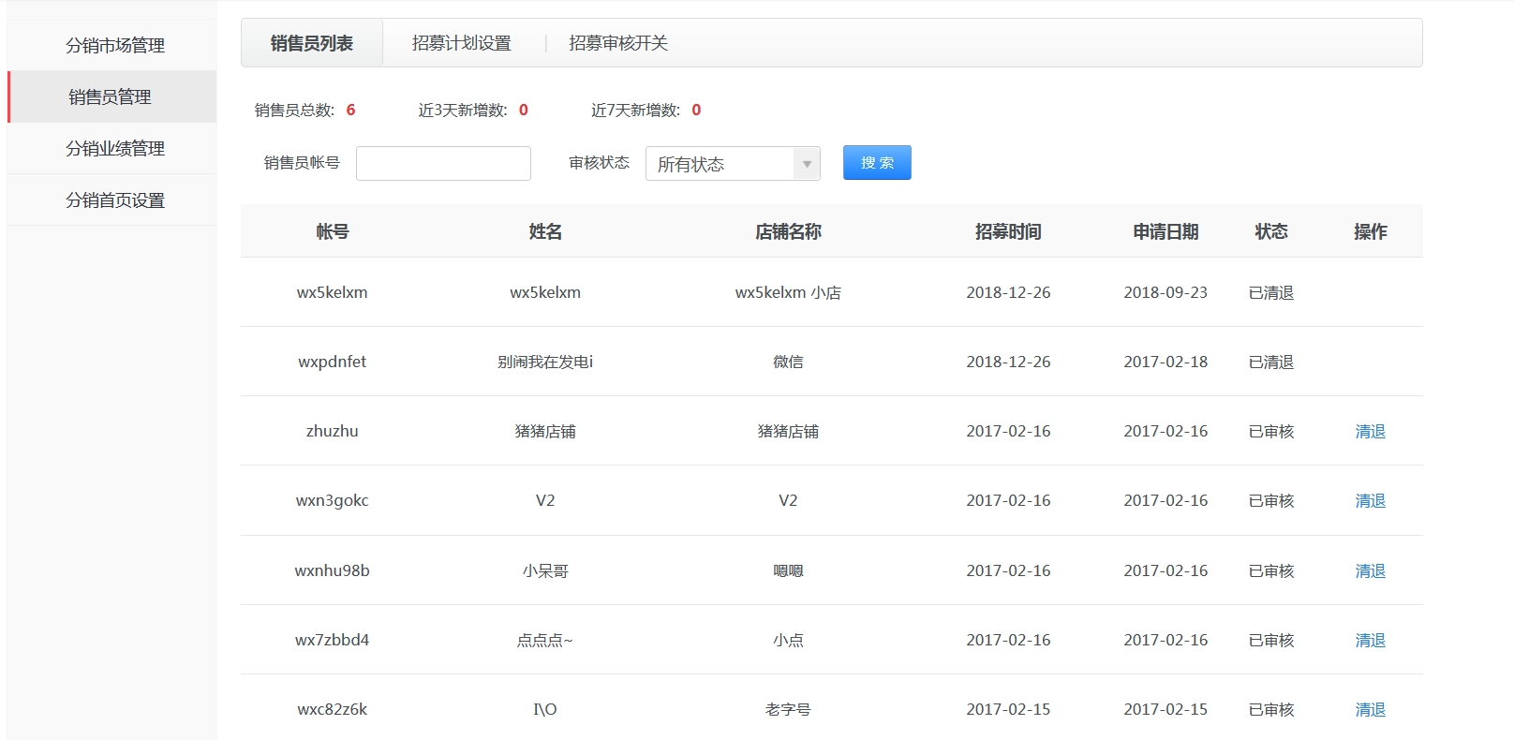Click the 销售员总数 count 6
Screen dimensions: 1514x740
pos(350,110)
